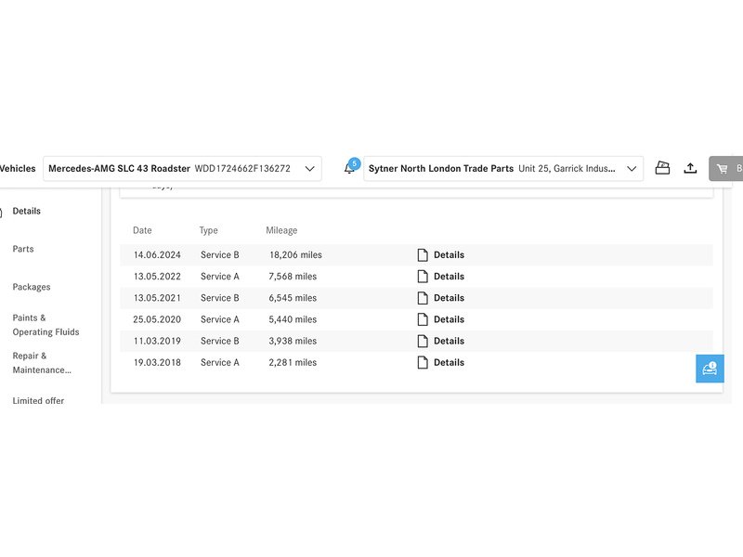
Task: Select the Details sidebar item
Action: point(27,211)
